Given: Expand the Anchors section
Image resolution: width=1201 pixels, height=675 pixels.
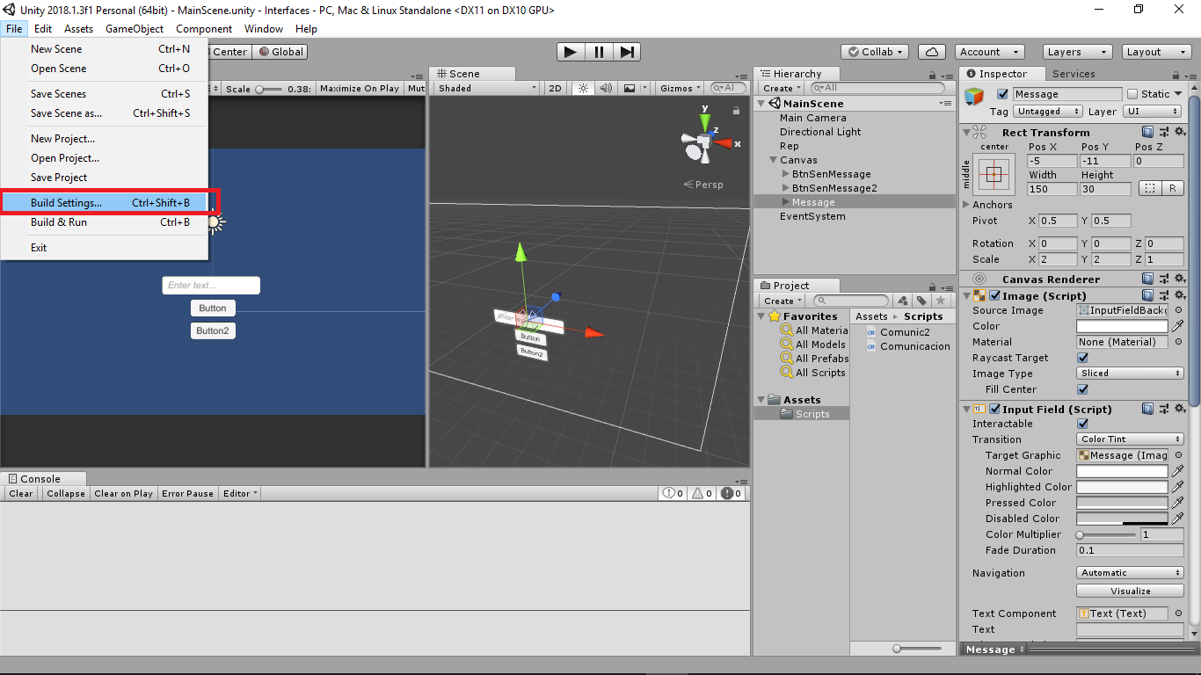Looking at the screenshot, I should pyautogui.click(x=966, y=205).
